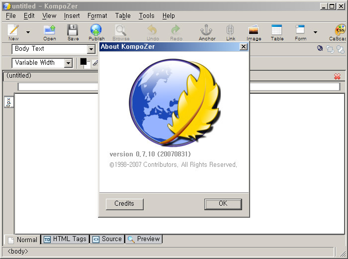Open the Tools menu
The height and width of the screenshot is (259, 348).
pos(147,16)
